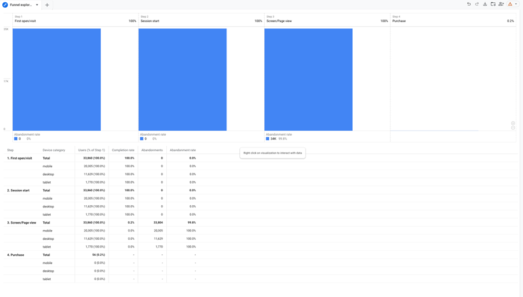This screenshot has width=523, height=297.
Task: Click the Device category column header
Action: click(54, 150)
